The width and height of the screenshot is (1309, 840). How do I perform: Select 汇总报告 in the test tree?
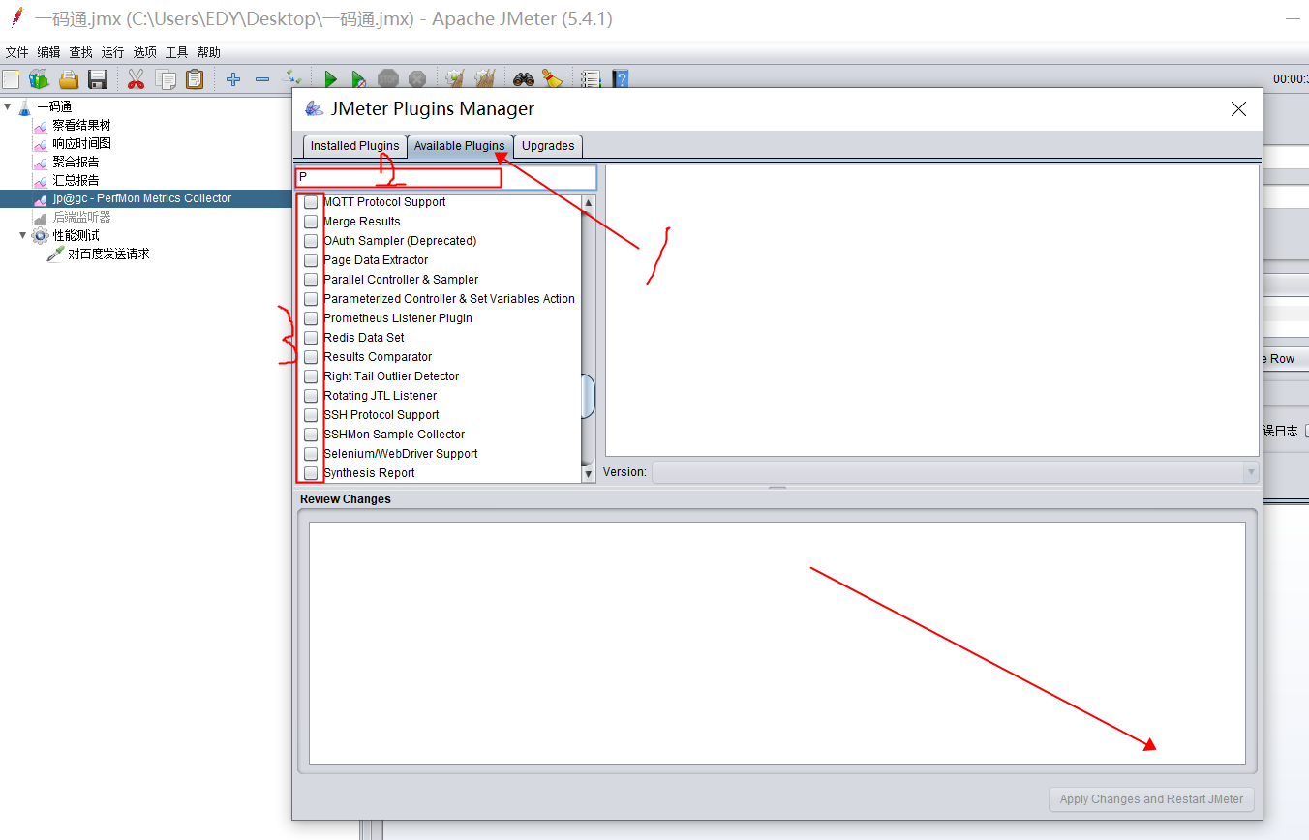pos(76,180)
